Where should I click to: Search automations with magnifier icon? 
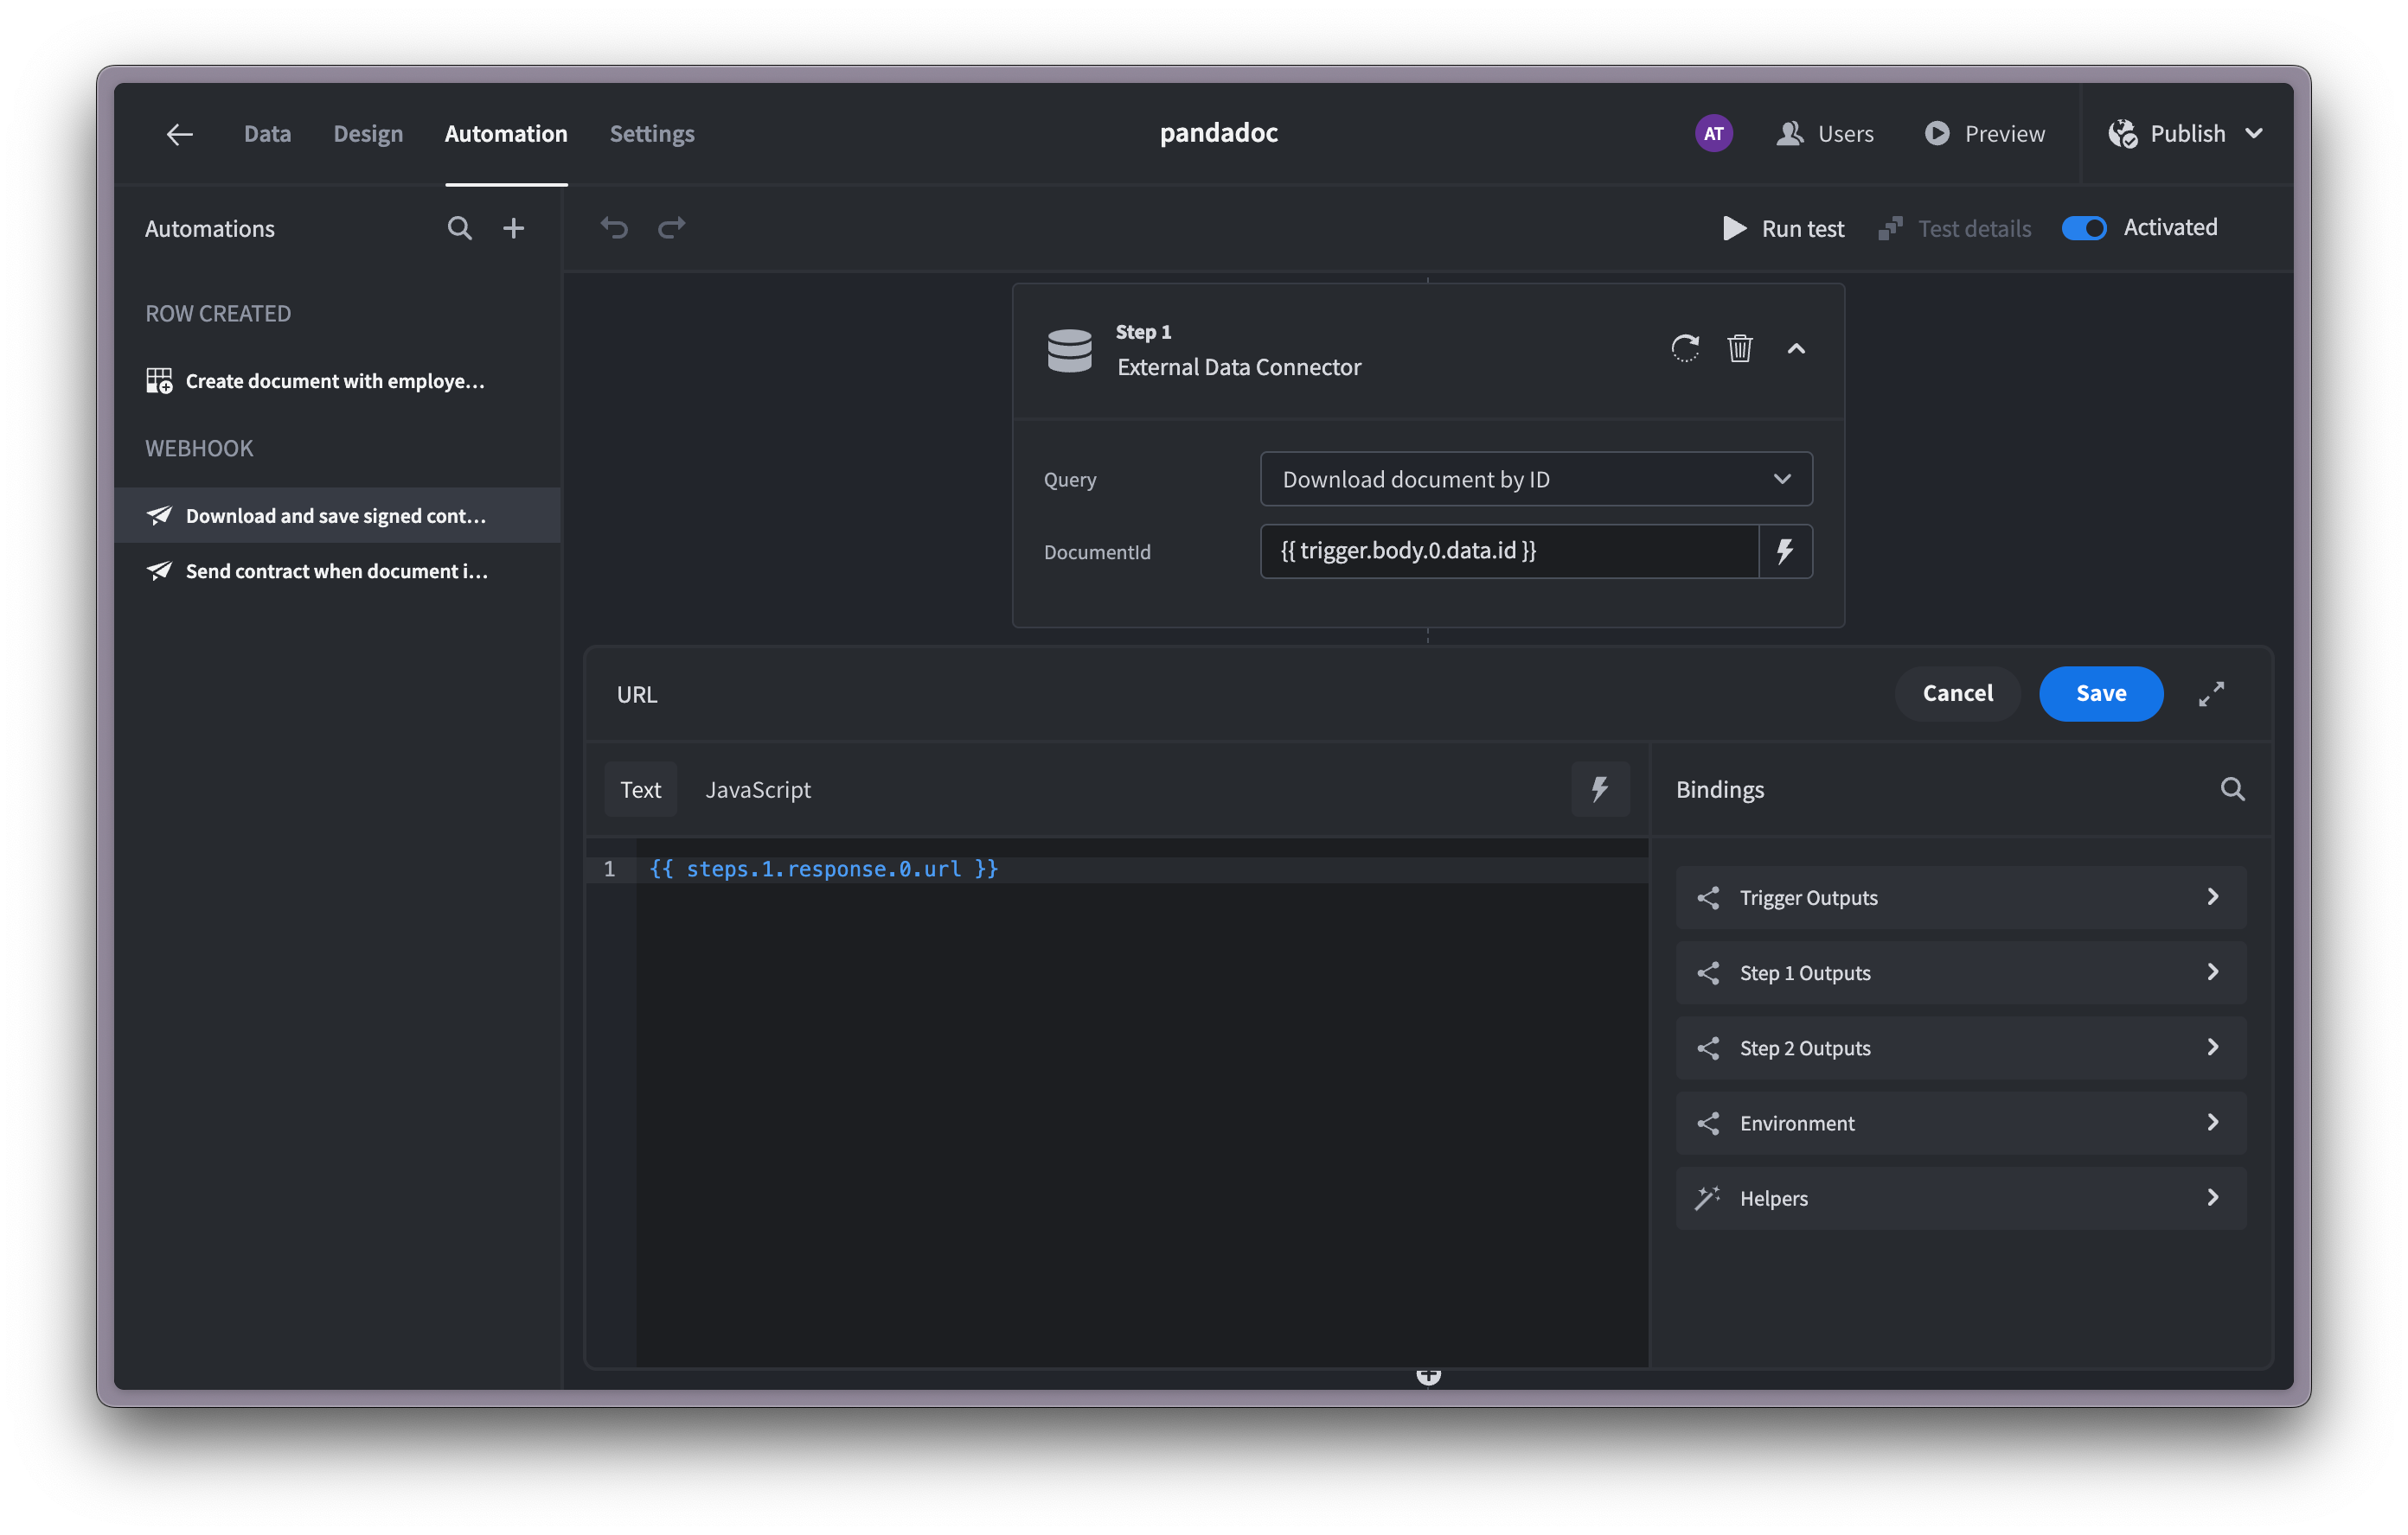coord(459,229)
